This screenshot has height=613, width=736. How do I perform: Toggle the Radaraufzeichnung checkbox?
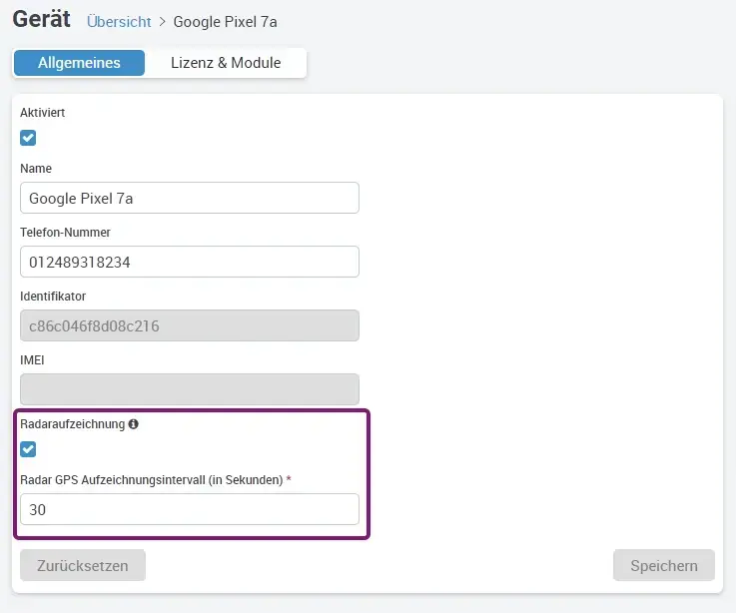pyautogui.click(x=28, y=449)
